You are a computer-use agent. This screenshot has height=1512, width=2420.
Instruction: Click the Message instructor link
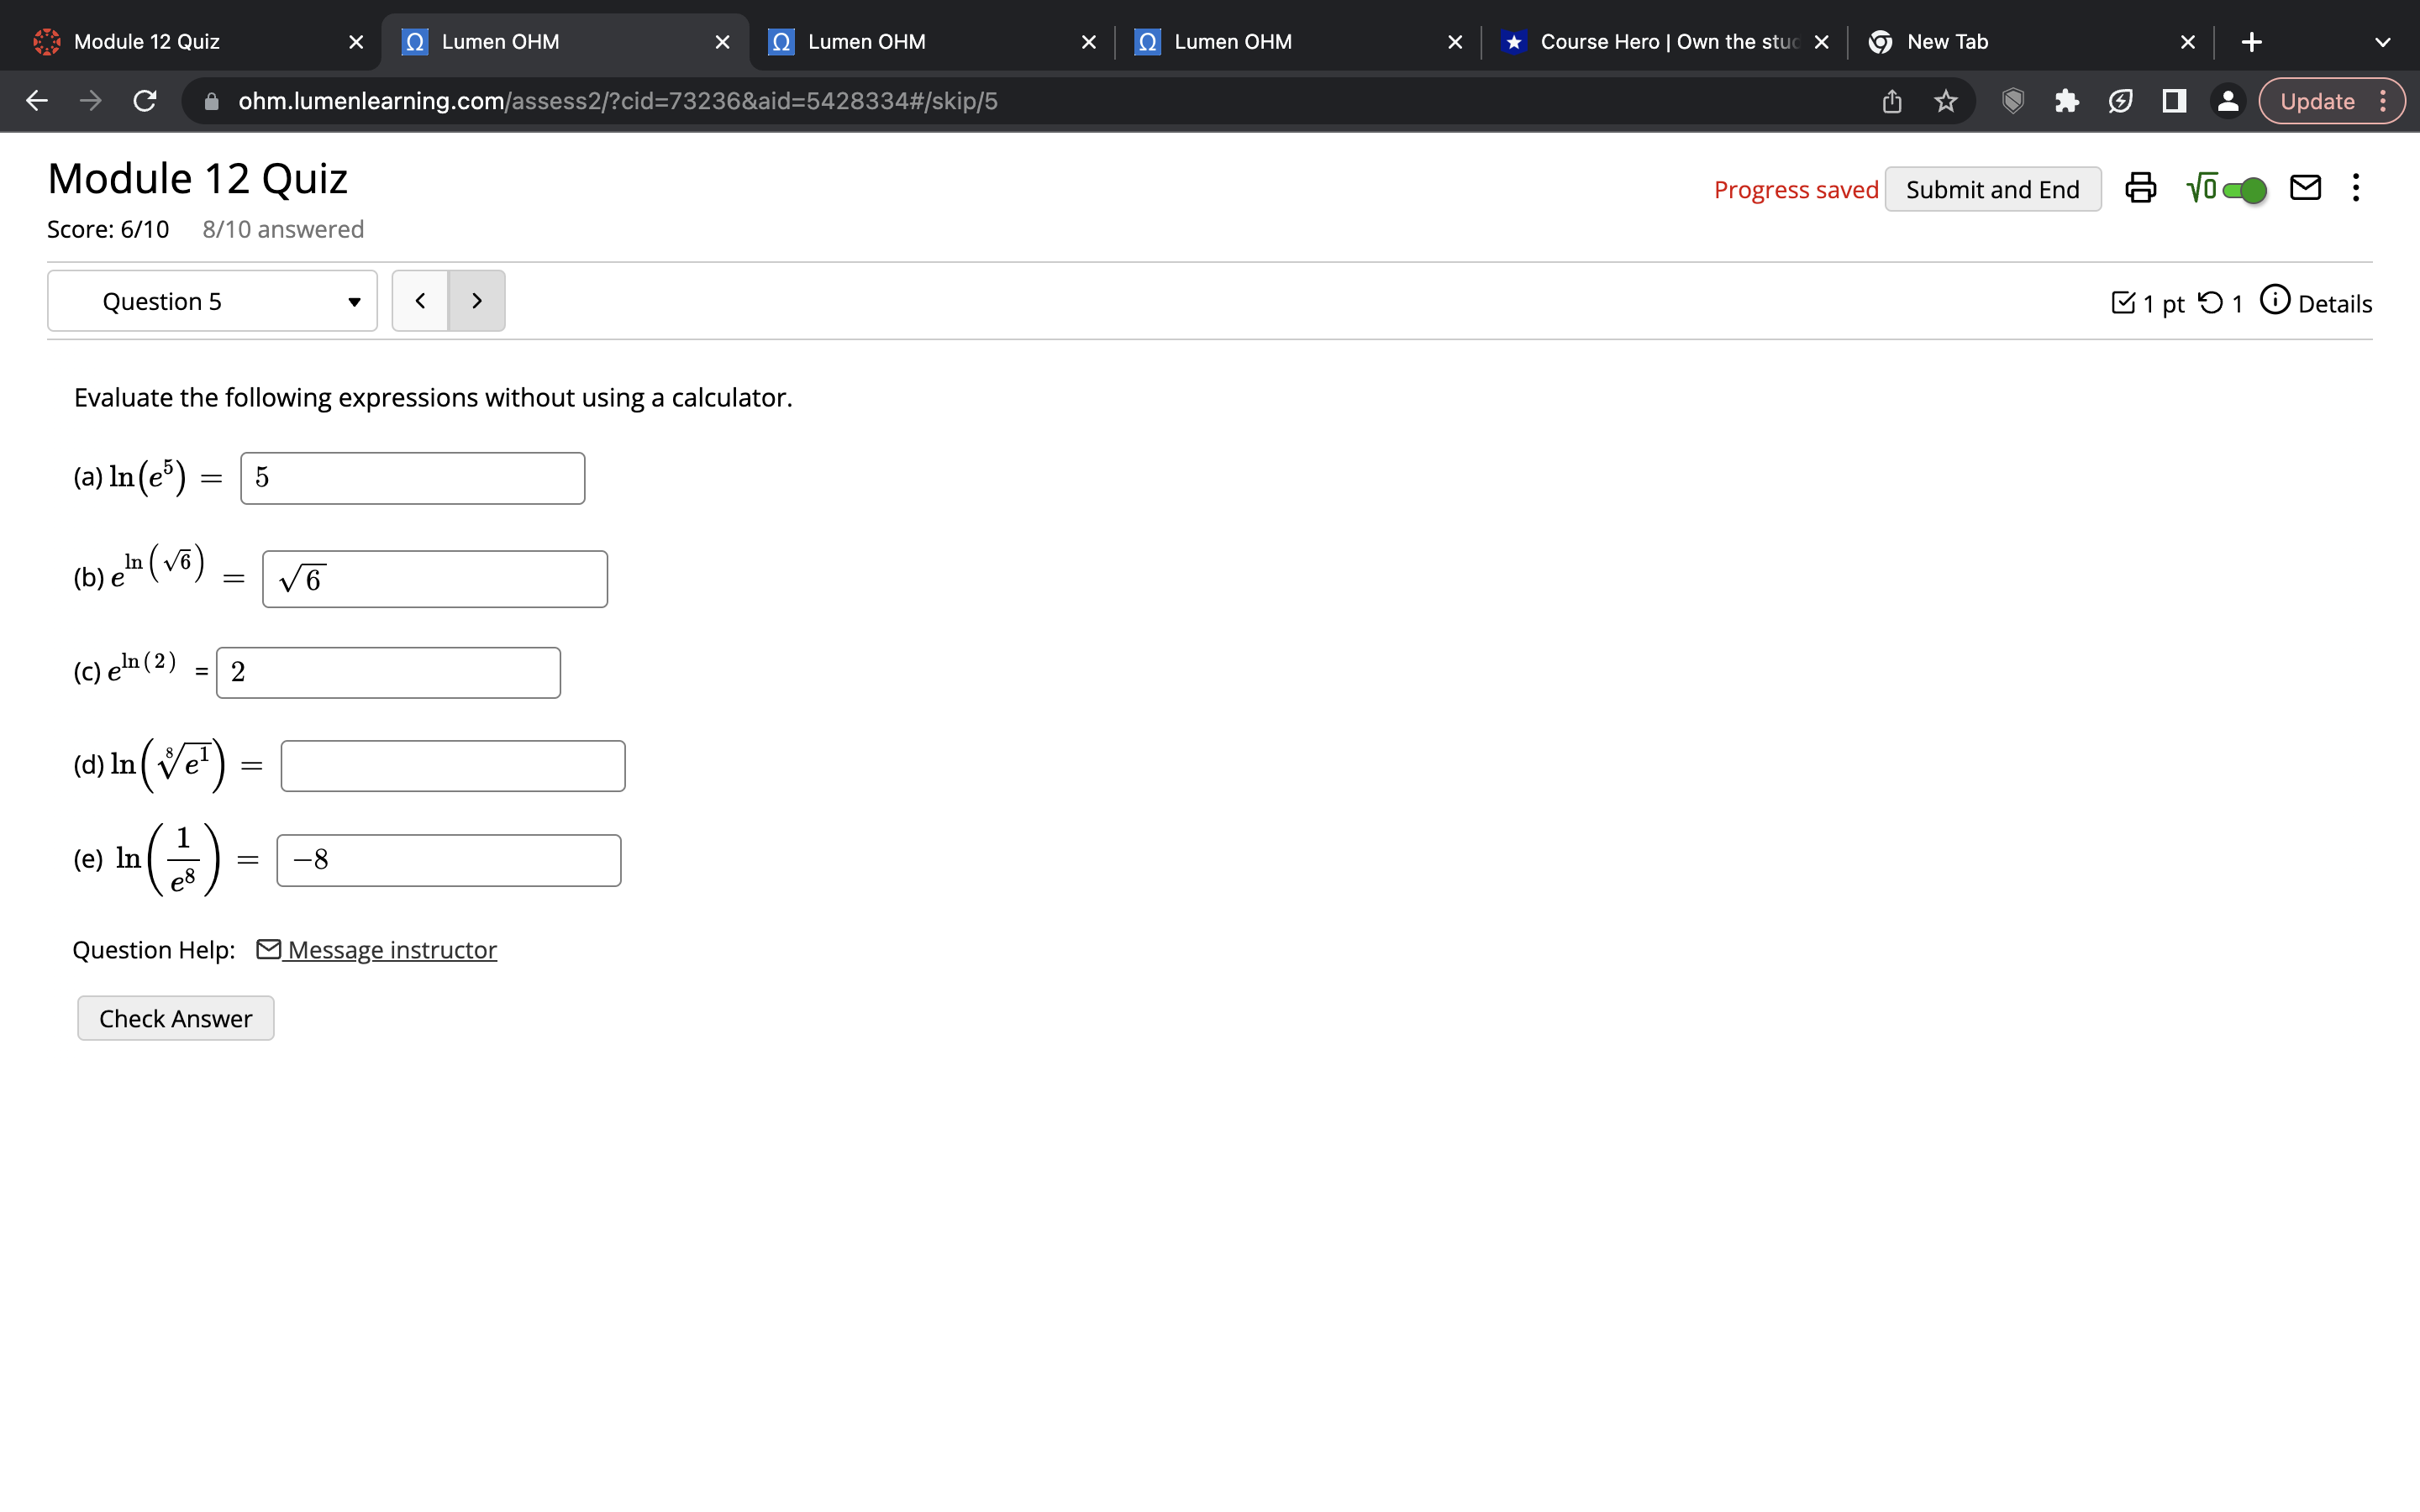[391, 950]
